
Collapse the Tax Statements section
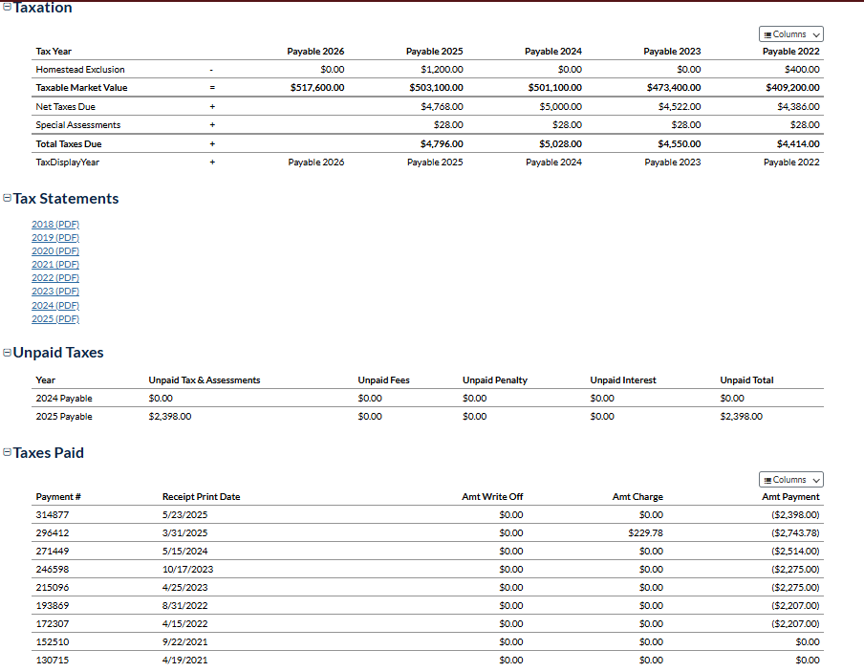click(x=8, y=199)
